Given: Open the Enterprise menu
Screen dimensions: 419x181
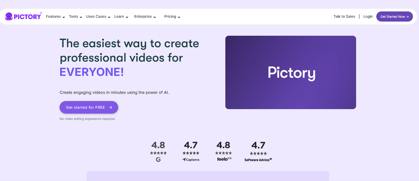Looking at the screenshot, I should pos(143,17).
